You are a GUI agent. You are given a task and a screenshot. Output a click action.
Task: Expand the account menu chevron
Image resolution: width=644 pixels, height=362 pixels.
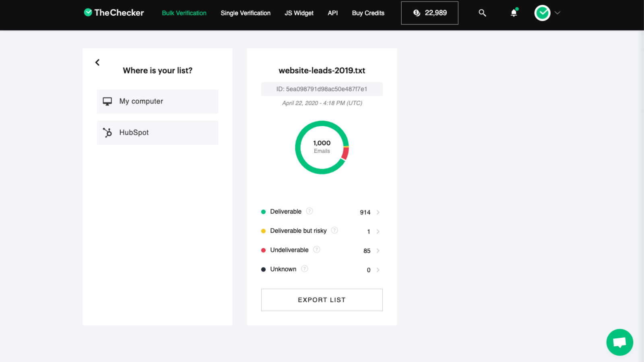557,12
